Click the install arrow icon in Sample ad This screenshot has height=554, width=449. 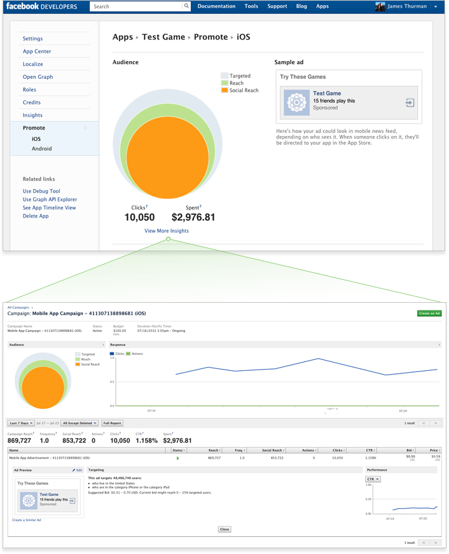click(x=410, y=103)
